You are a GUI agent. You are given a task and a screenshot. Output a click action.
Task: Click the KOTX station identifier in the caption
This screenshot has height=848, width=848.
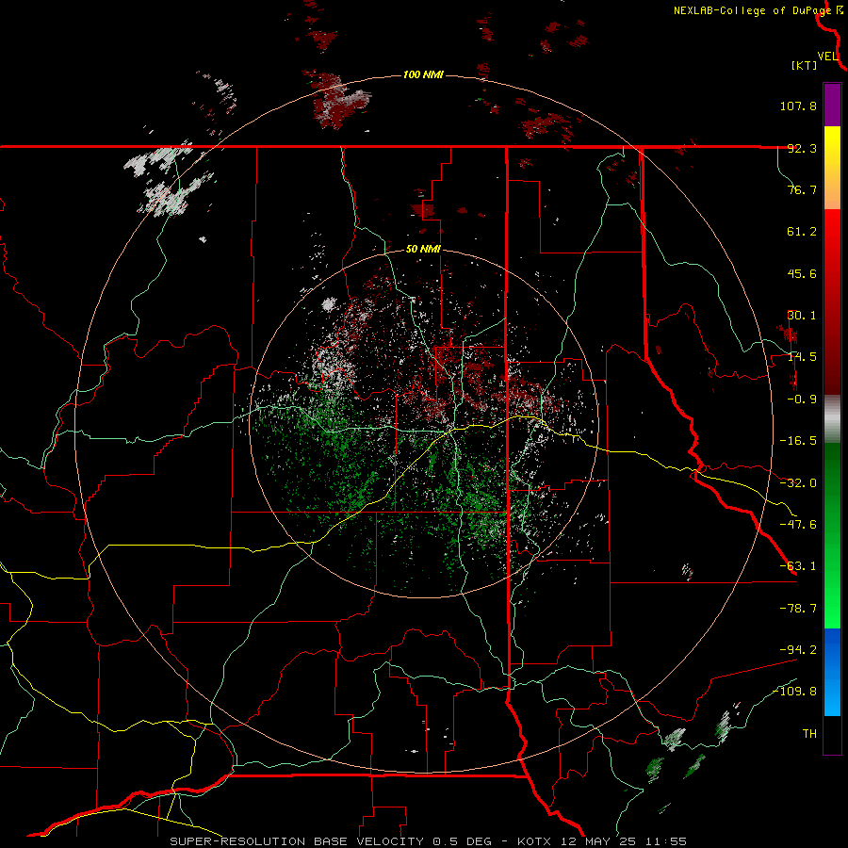click(x=534, y=841)
